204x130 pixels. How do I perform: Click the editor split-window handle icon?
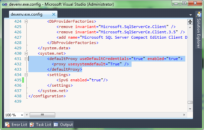click(190, 22)
